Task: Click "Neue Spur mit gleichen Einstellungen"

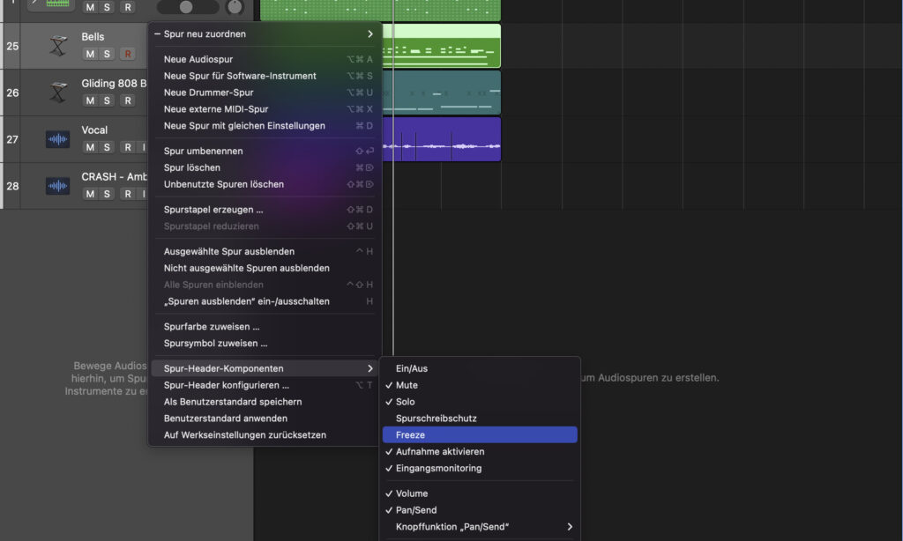Action: [x=265, y=126]
